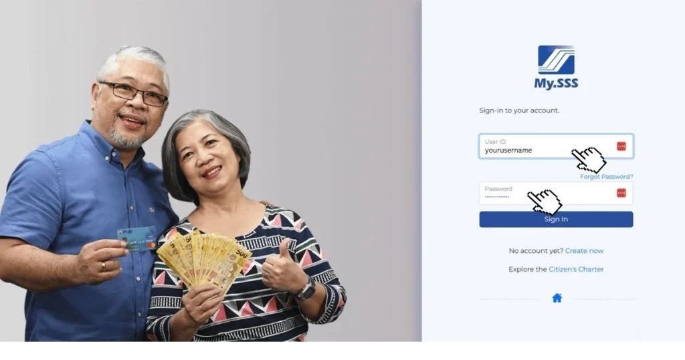Open the Citizen's Charter link
This screenshot has width=685, height=360.
point(576,269)
